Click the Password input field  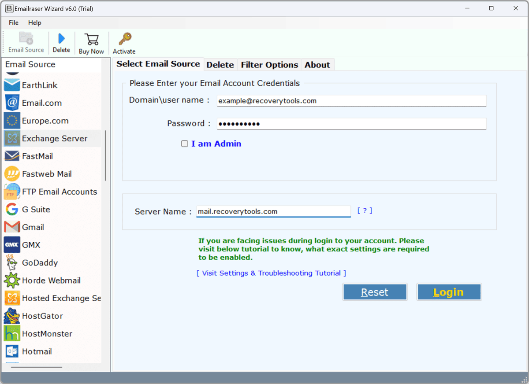coord(351,124)
